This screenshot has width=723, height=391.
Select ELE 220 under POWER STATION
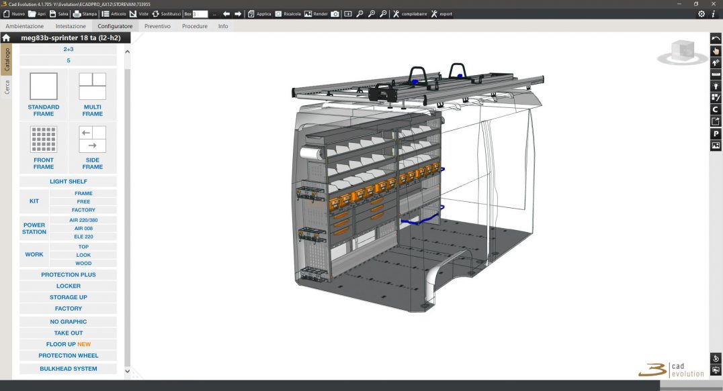pyautogui.click(x=83, y=236)
